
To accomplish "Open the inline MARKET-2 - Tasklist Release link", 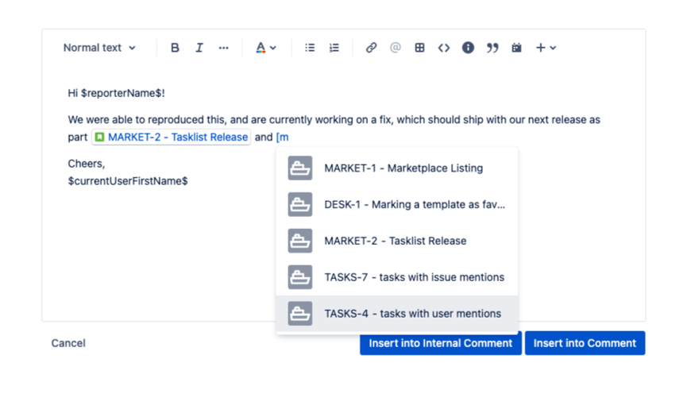I will pos(171,137).
